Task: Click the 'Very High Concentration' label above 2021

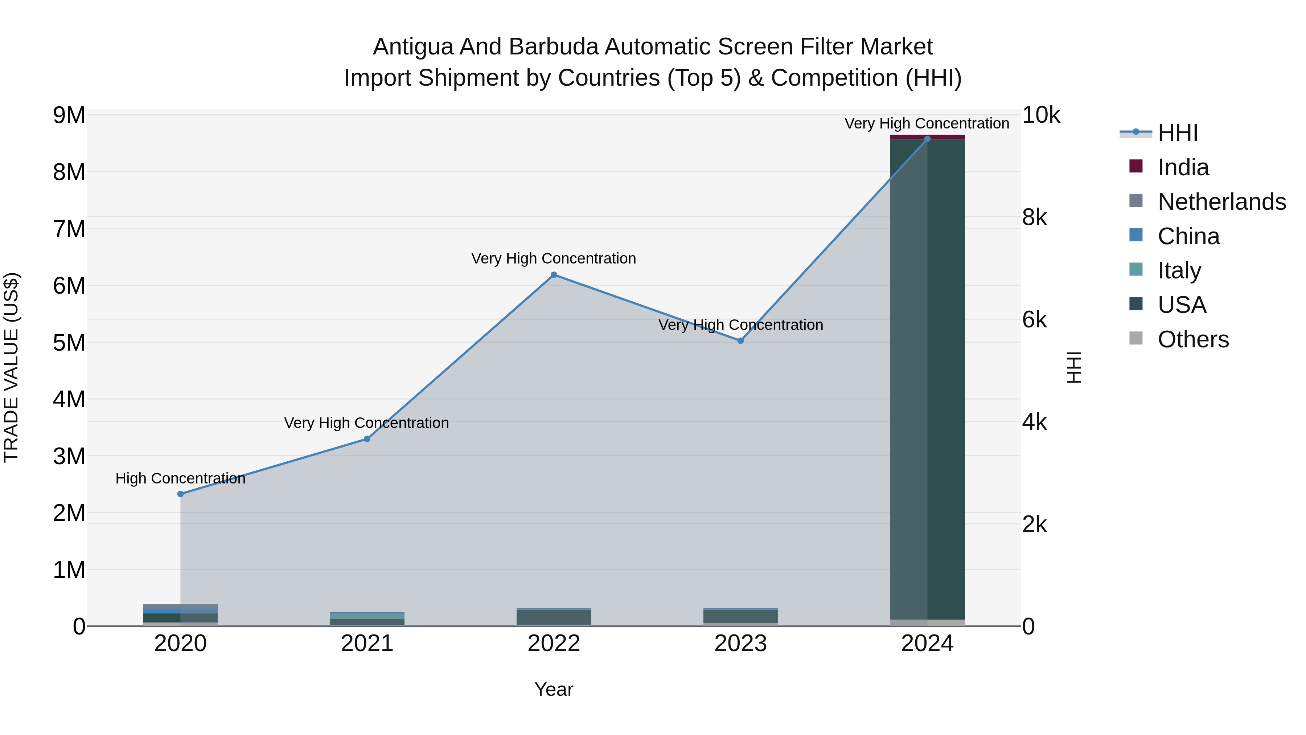Action: [366, 422]
